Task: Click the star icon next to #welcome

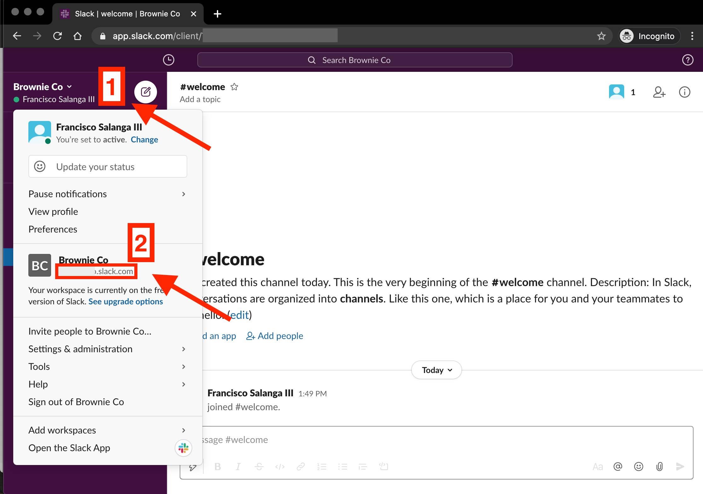Action: click(x=235, y=87)
